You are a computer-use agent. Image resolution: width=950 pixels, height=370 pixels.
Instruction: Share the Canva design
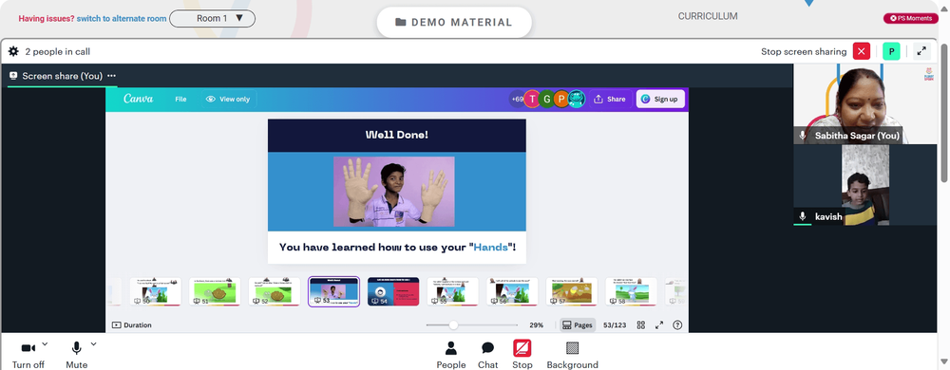pos(610,100)
